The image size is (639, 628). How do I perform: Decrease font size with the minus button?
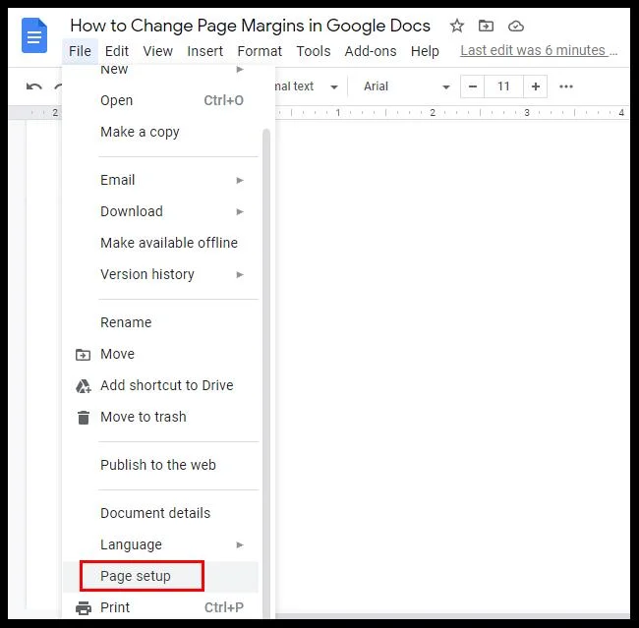pyautogui.click(x=473, y=86)
